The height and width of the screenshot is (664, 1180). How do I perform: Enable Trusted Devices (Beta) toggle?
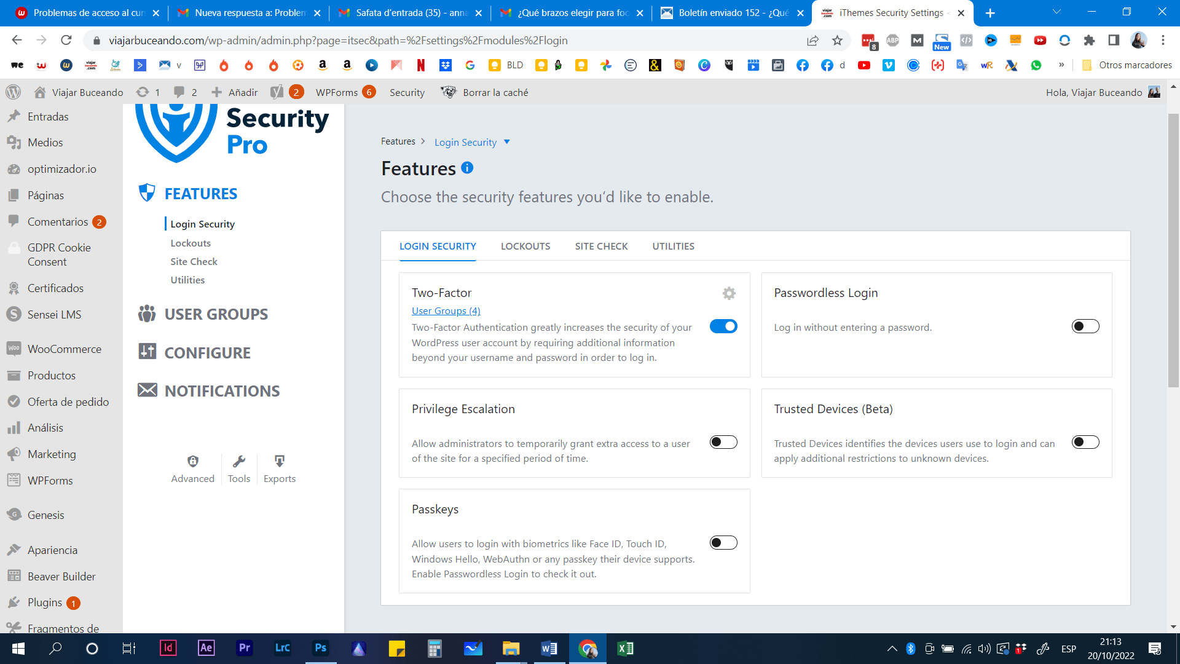click(1085, 443)
